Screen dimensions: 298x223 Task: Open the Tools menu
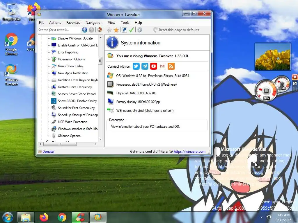[125, 23]
